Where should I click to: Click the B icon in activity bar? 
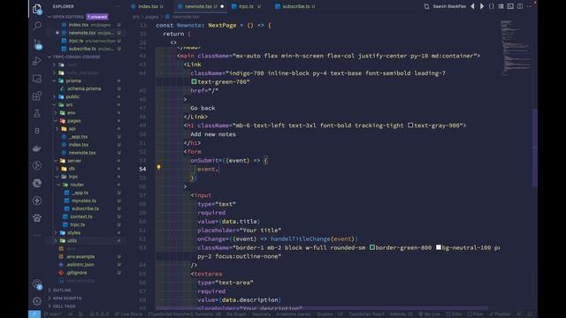click(37, 131)
